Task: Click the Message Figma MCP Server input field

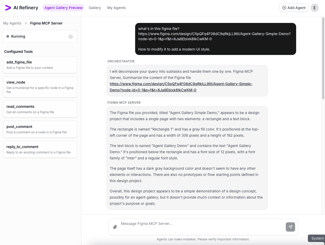Action: 181,224
